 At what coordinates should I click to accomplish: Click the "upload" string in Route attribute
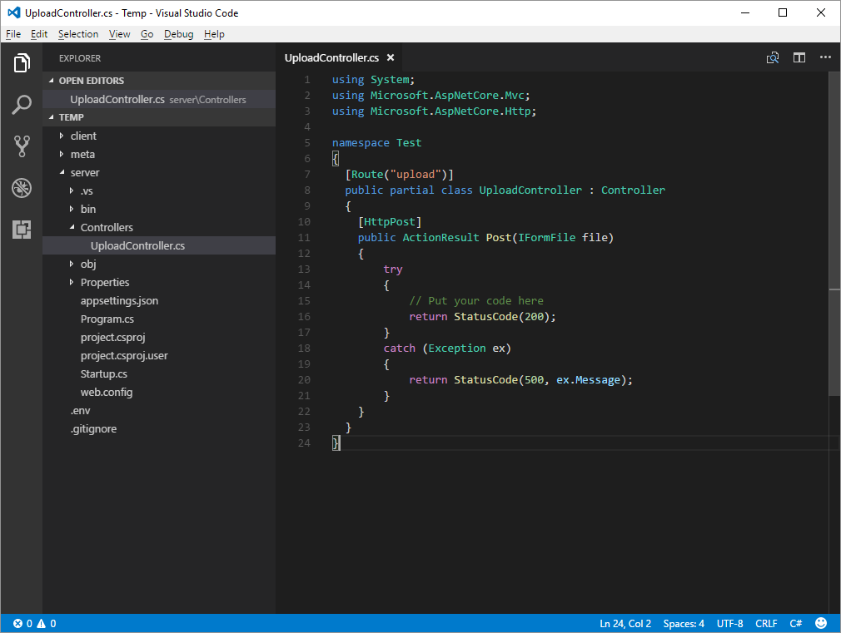coord(416,174)
